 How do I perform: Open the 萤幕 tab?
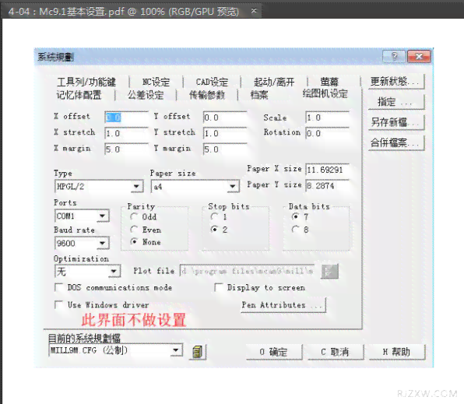329,82
